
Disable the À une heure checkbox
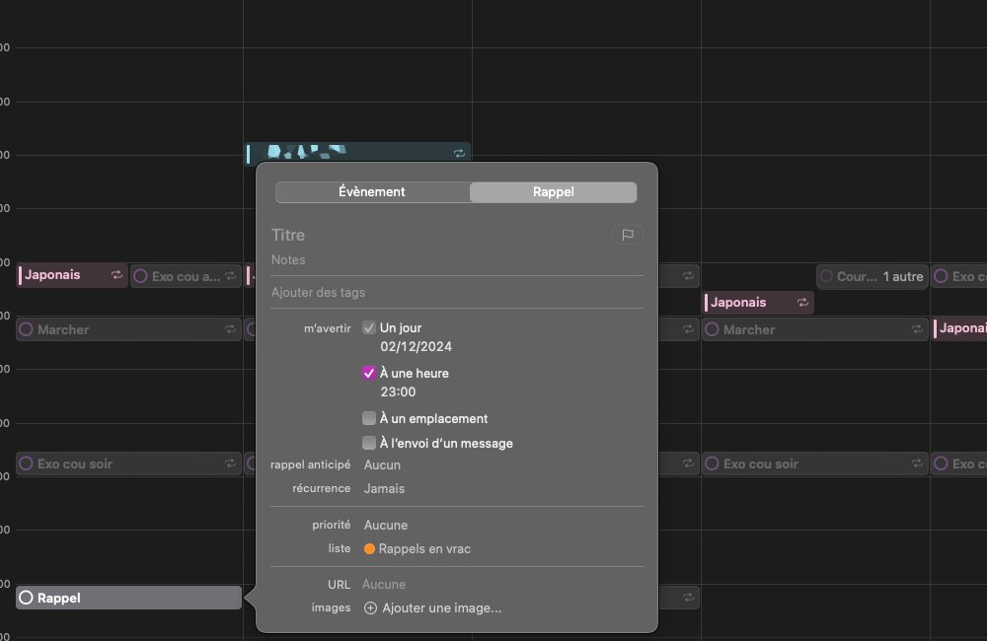pos(369,373)
